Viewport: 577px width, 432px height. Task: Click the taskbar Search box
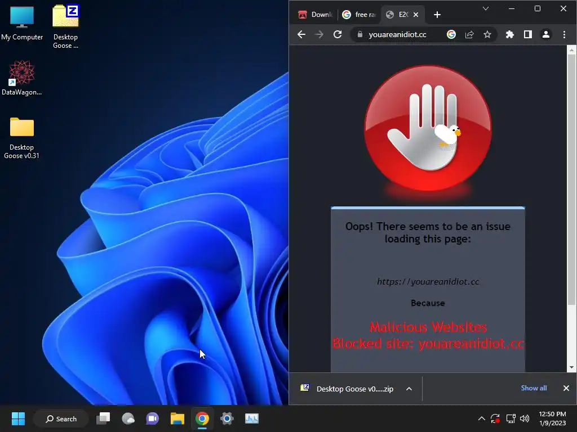pos(61,418)
